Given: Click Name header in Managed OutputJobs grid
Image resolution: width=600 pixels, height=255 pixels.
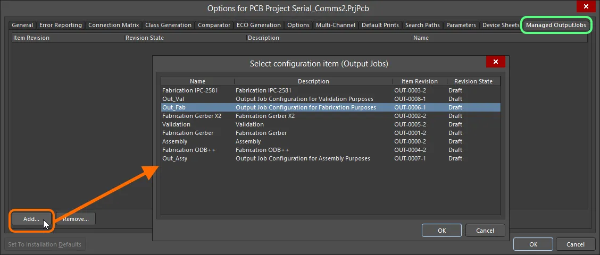Looking at the screenshot, I should [x=499, y=38].
